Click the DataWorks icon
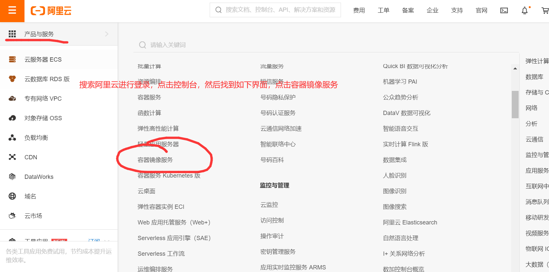Viewport: 549px width, 272px height. coord(12,177)
